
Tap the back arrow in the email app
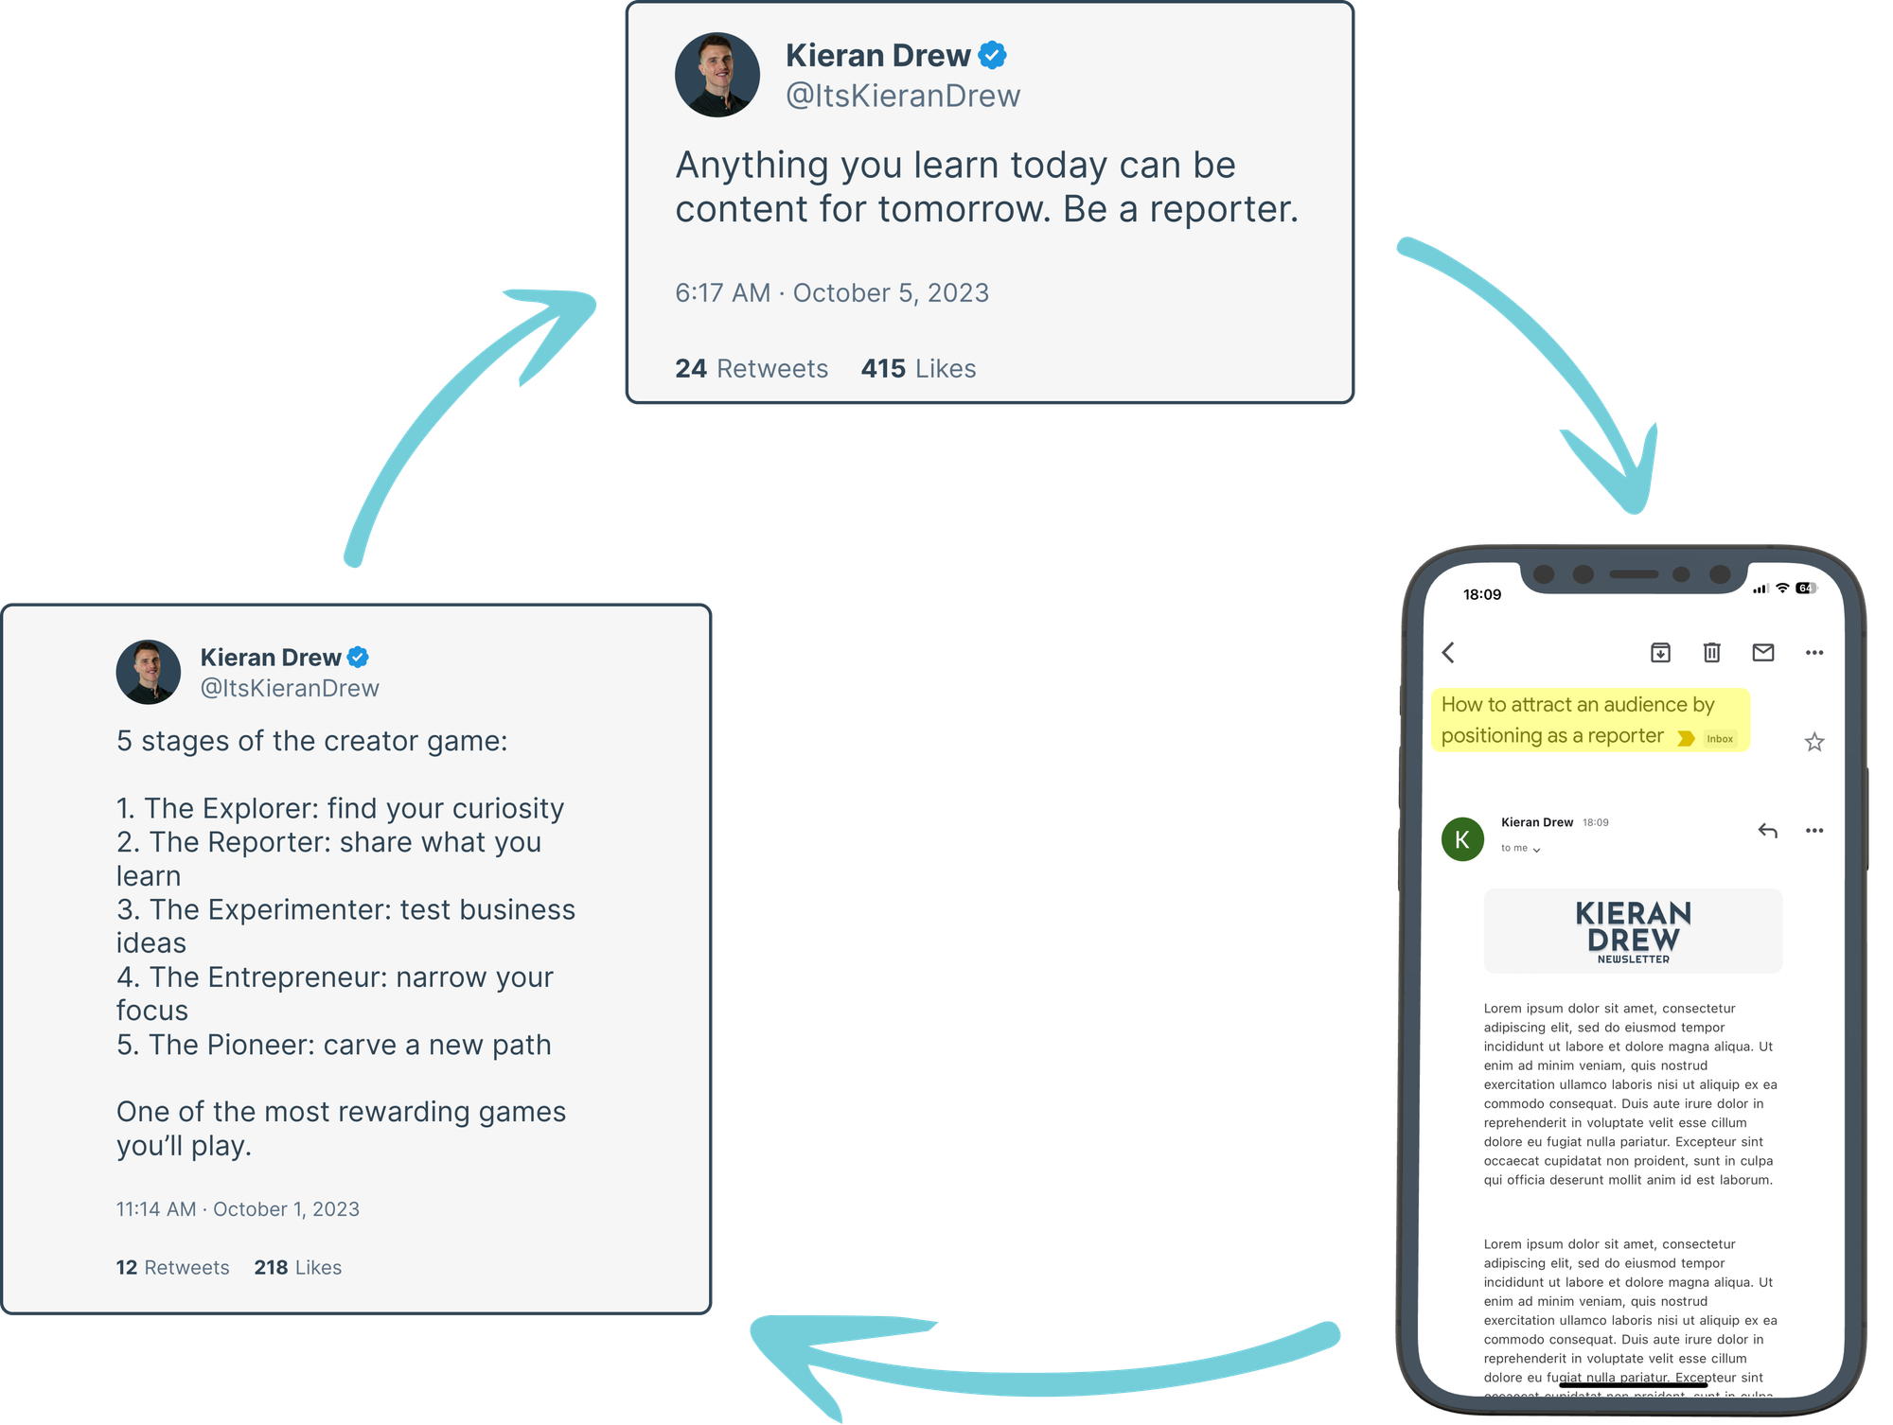1448,652
